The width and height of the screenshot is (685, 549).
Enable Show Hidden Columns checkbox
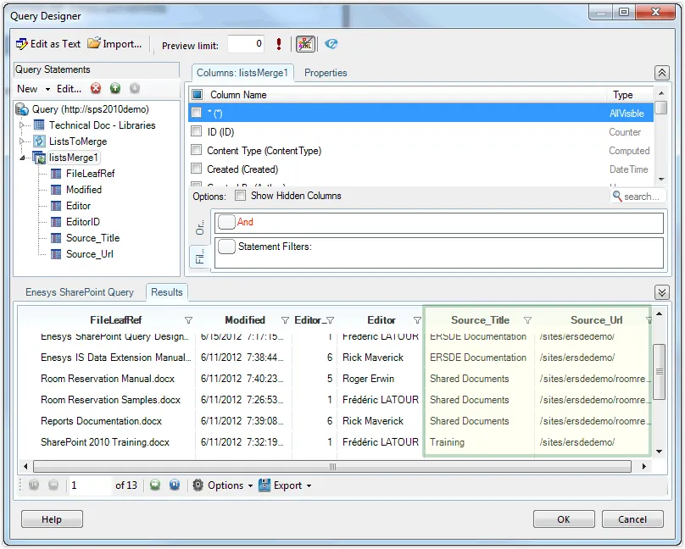click(240, 196)
